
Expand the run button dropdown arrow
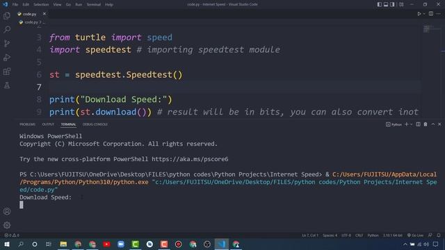(424, 14)
